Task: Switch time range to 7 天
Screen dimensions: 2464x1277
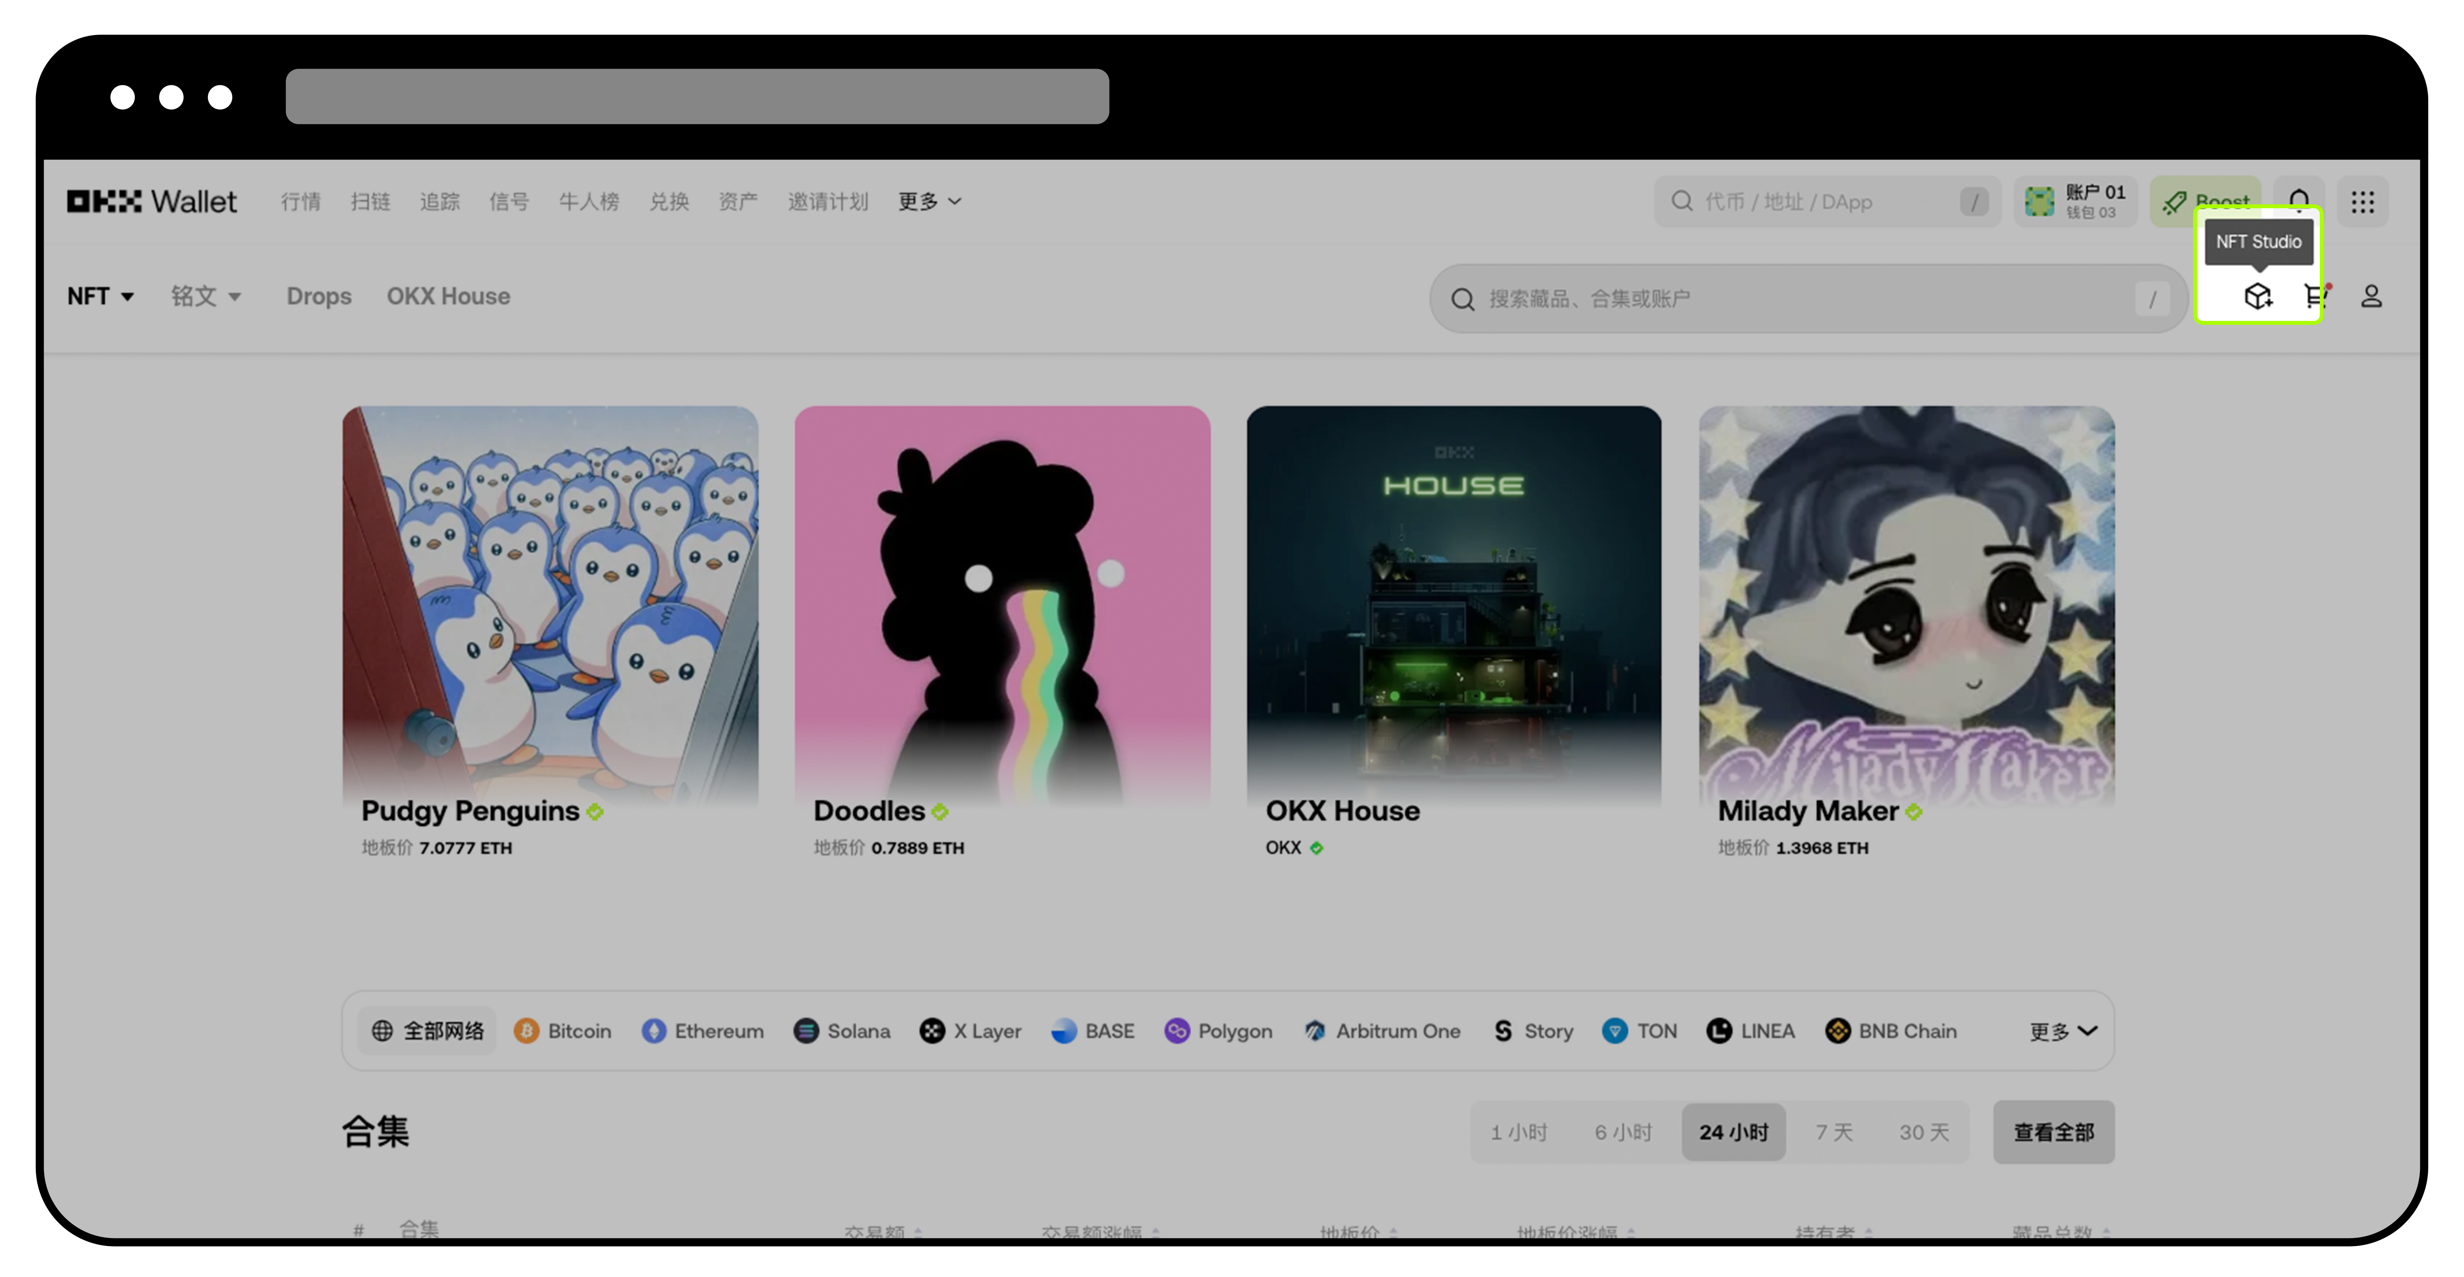Action: tap(1834, 1132)
